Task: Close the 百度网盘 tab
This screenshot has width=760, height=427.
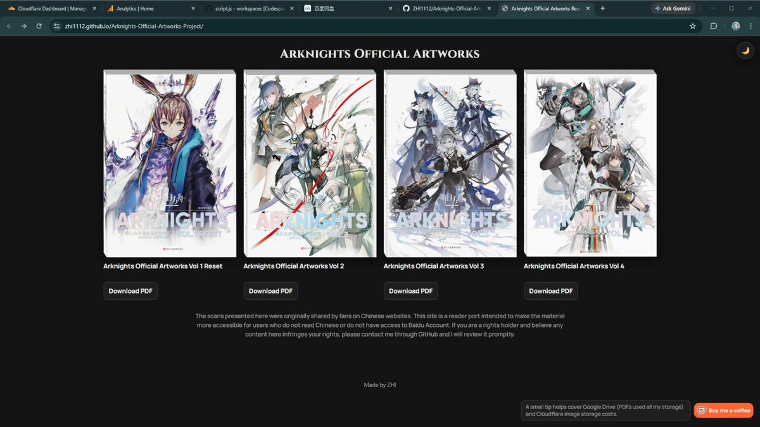Action: tap(390, 9)
